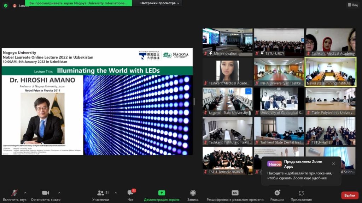
Task: Close the Zoom Apps popup
Action: click(x=333, y=164)
